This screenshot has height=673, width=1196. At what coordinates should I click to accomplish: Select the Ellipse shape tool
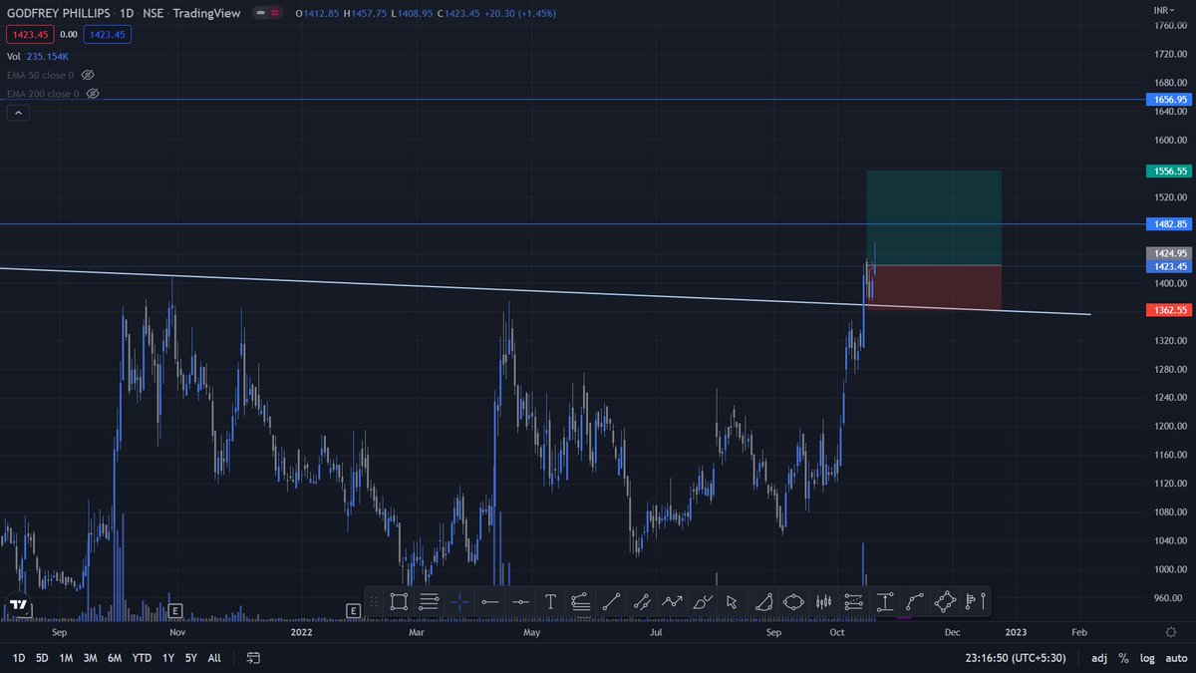tap(793, 601)
